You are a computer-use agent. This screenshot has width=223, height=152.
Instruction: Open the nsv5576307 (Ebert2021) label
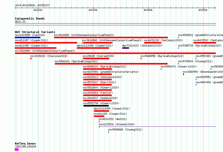99,82
